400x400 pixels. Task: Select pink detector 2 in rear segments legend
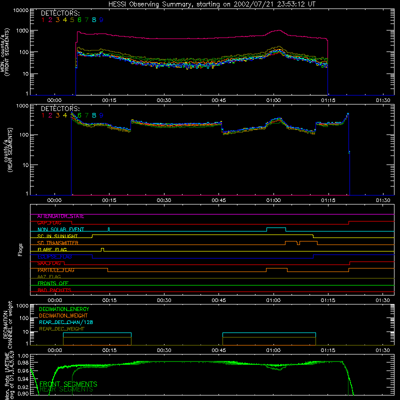tap(50, 115)
